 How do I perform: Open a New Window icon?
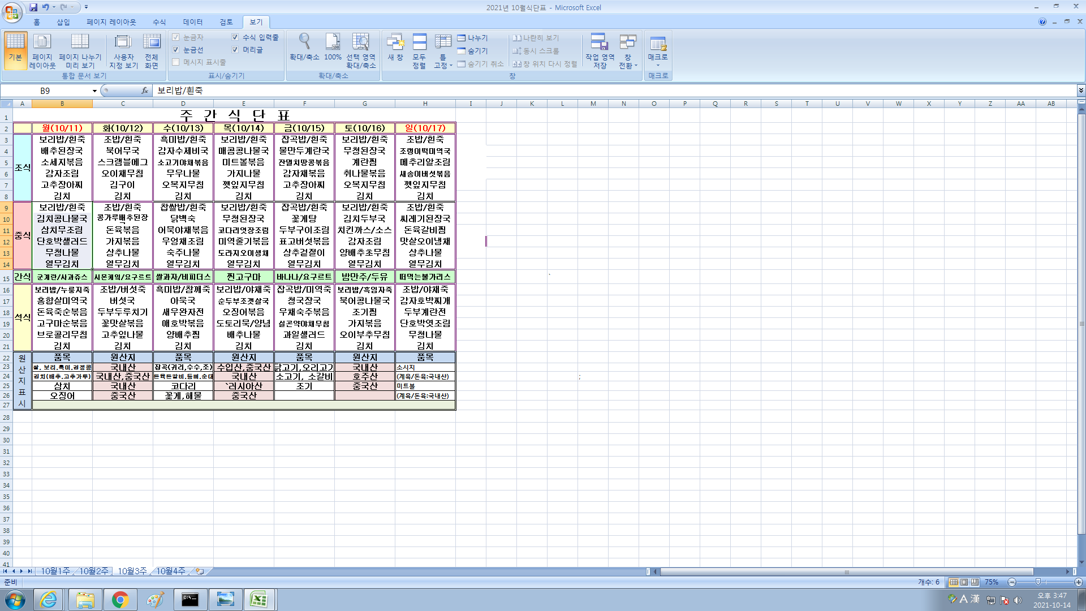coord(395,42)
